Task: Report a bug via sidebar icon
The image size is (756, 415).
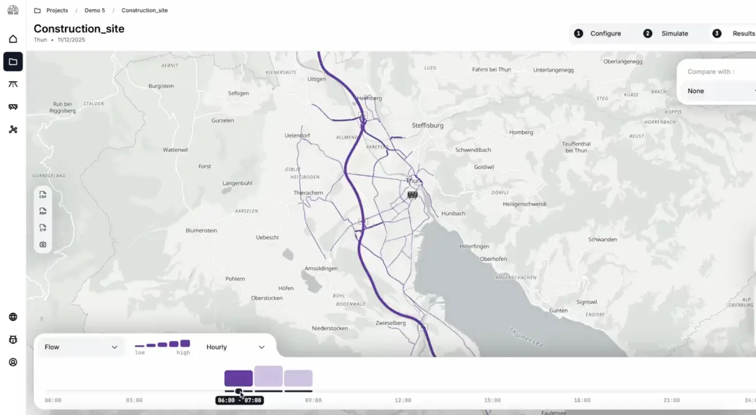Action: point(13,339)
